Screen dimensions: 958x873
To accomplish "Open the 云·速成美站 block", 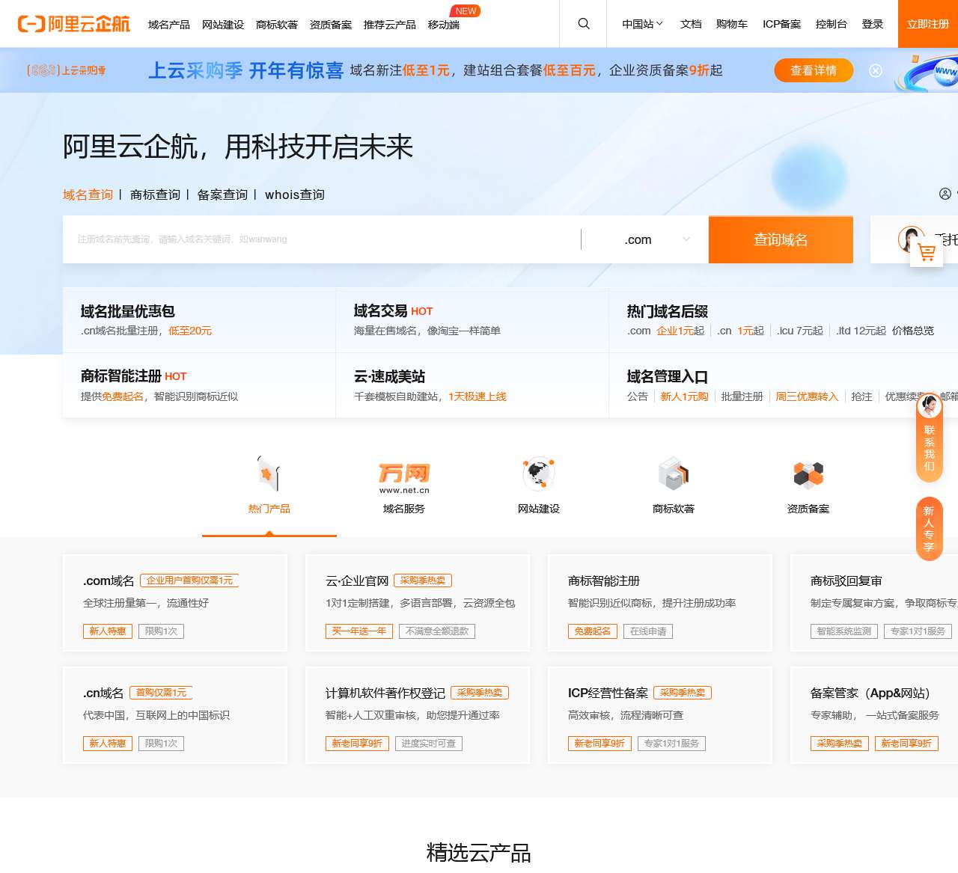I will tap(472, 385).
